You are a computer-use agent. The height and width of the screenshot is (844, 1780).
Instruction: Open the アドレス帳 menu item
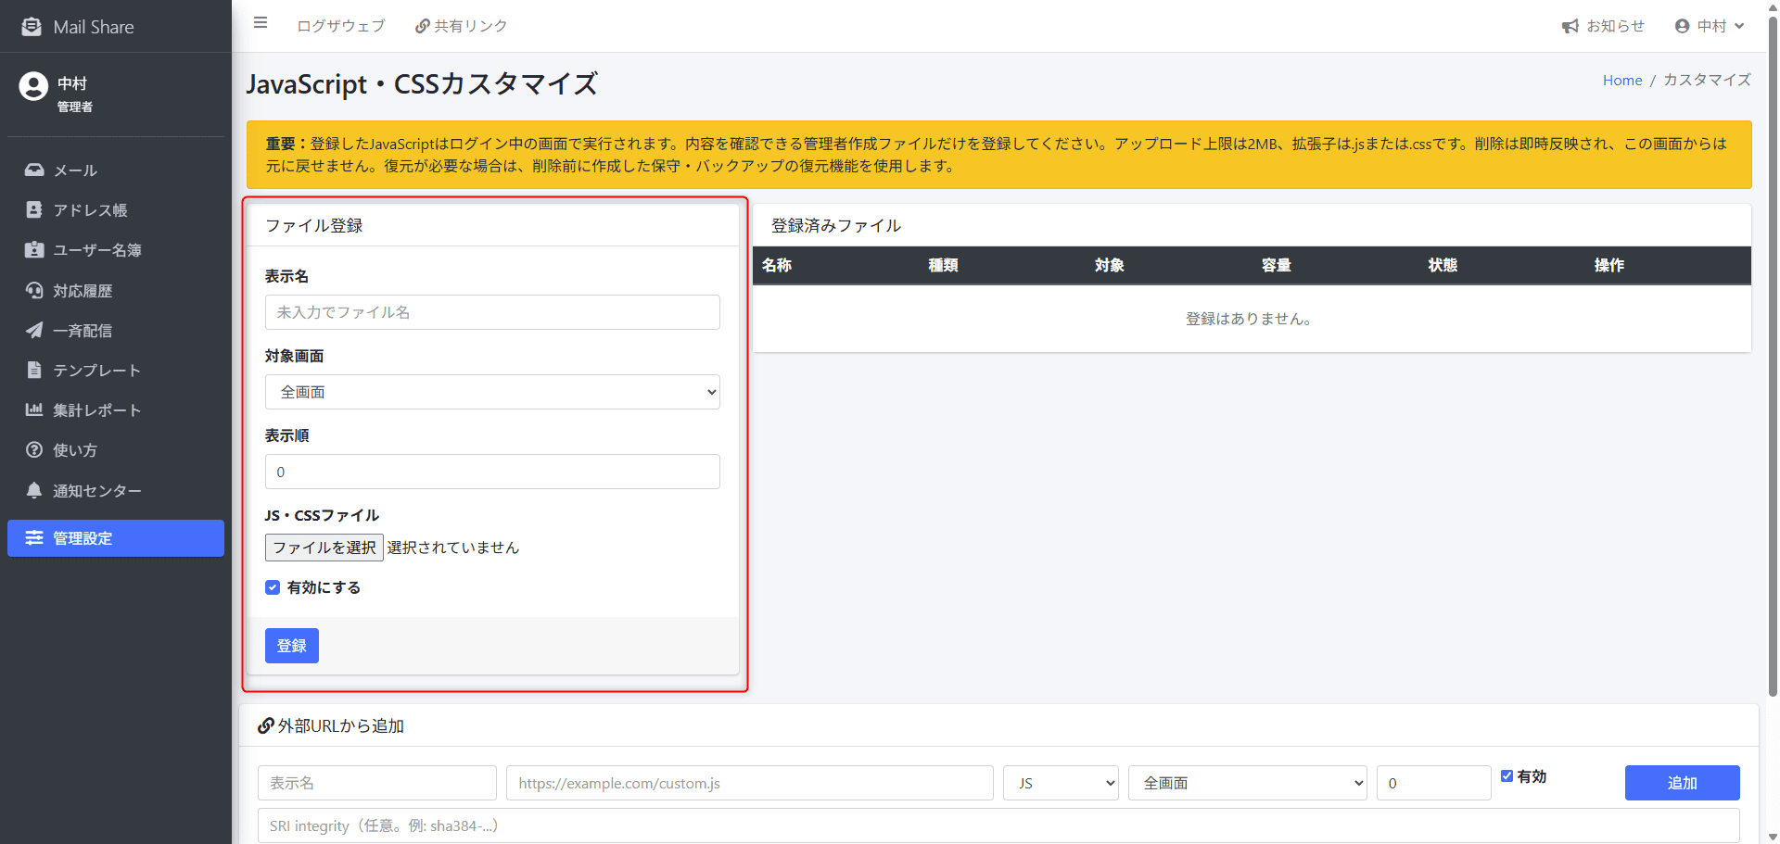116,210
